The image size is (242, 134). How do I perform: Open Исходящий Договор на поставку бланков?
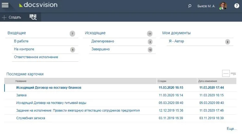[x=49, y=88]
